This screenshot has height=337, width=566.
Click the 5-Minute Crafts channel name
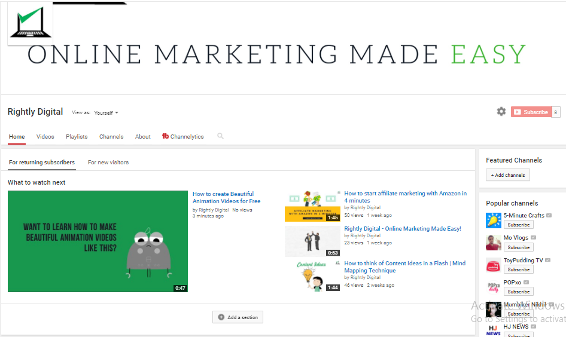(x=524, y=215)
